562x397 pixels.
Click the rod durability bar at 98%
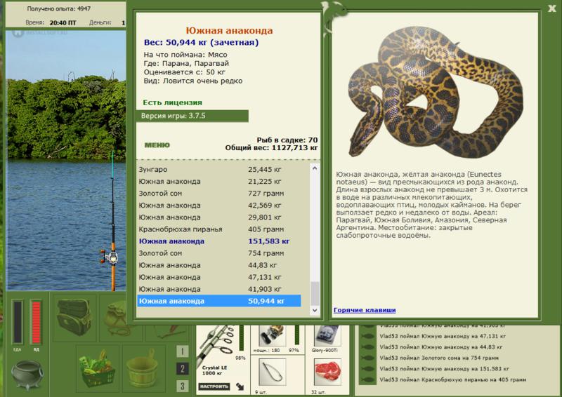[241, 338]
